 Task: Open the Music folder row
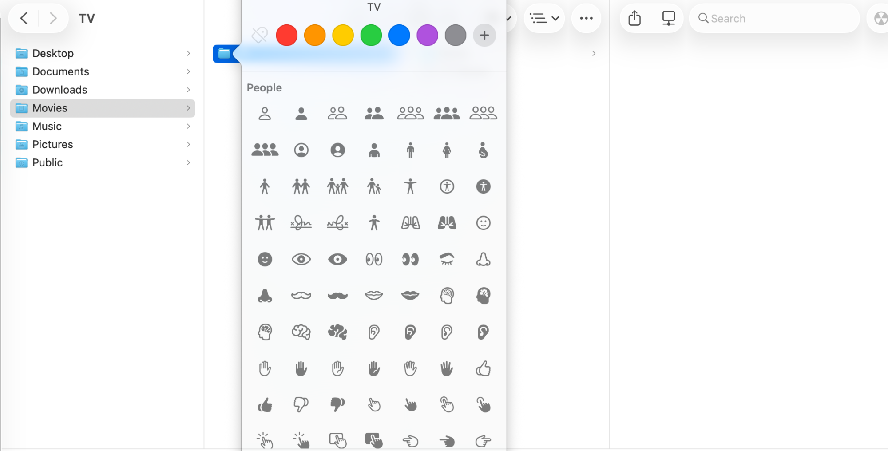[x=103, y=126]
